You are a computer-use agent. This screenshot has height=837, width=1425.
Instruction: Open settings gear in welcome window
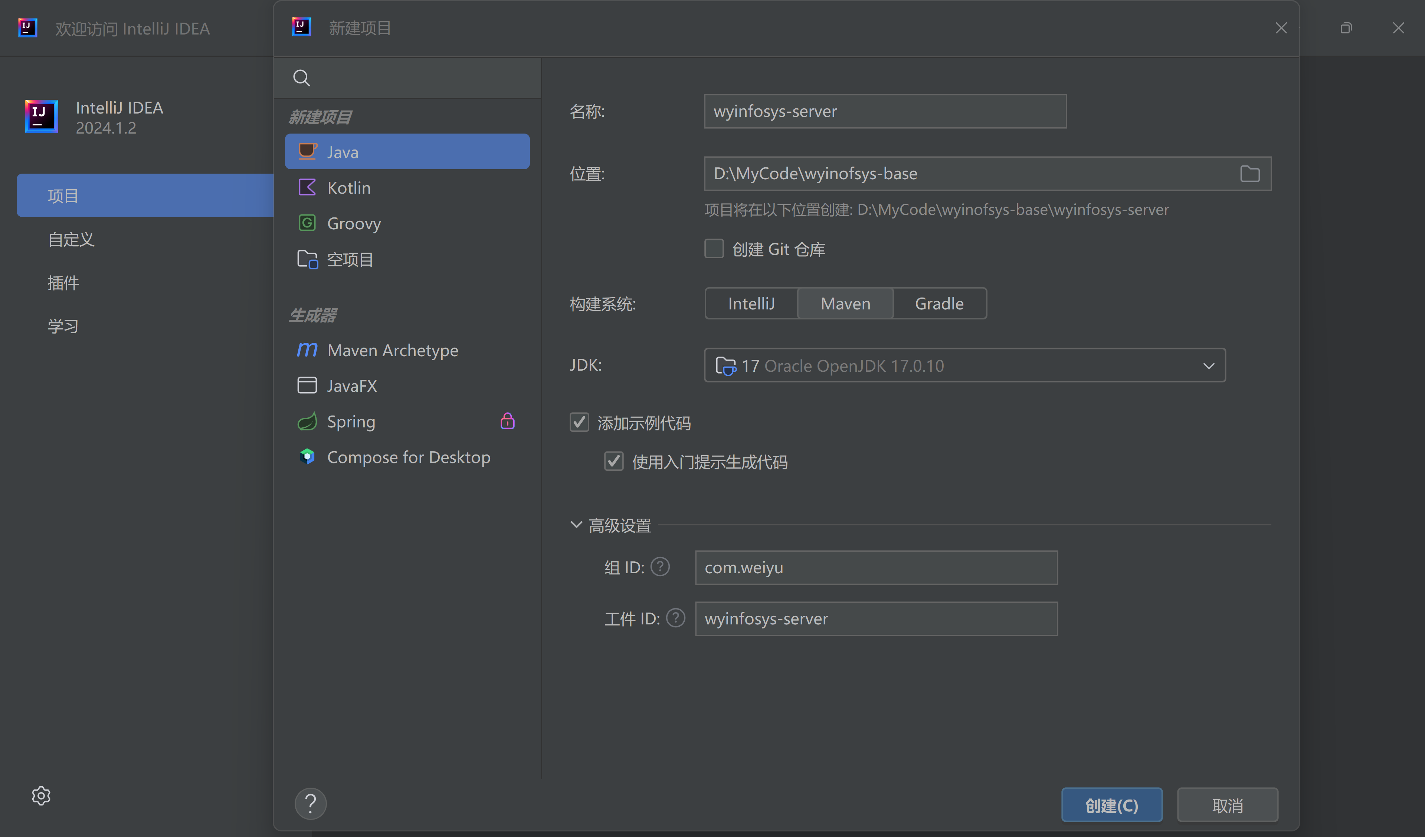point(41,796)
